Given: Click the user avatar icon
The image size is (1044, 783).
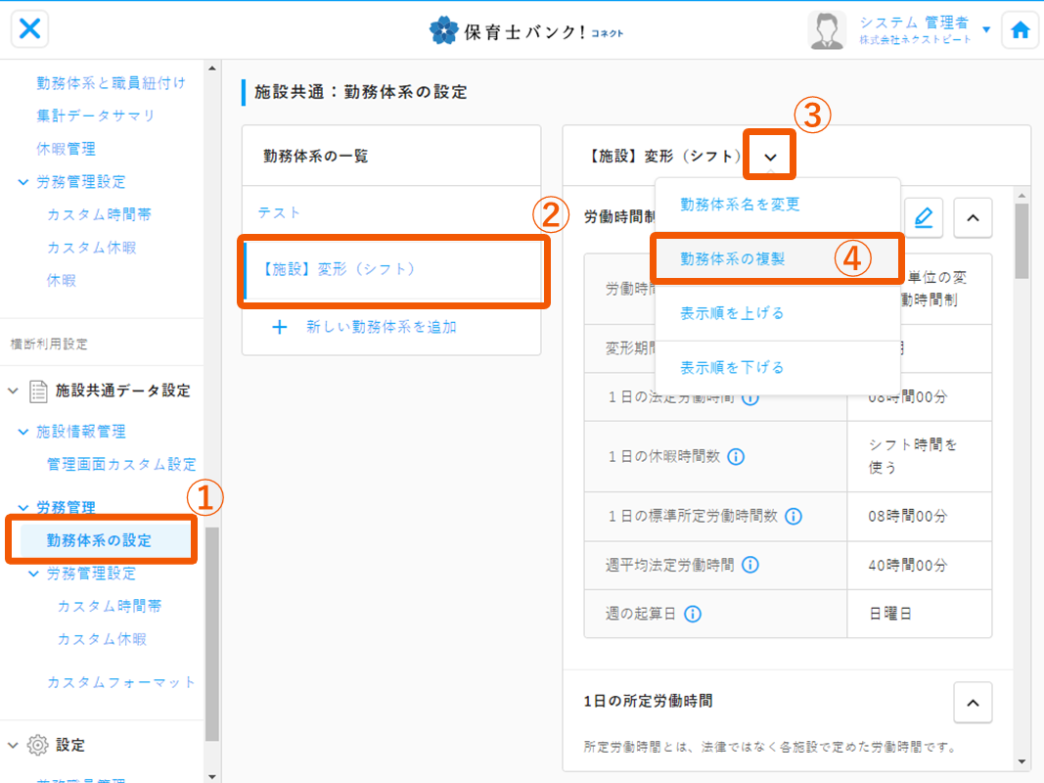Looking at the screenshot, I should click(x=827, y=30).
